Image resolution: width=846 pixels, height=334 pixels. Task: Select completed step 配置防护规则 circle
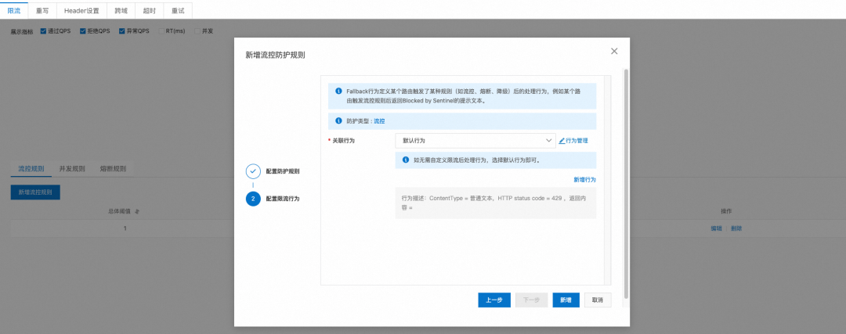[253, 171]
